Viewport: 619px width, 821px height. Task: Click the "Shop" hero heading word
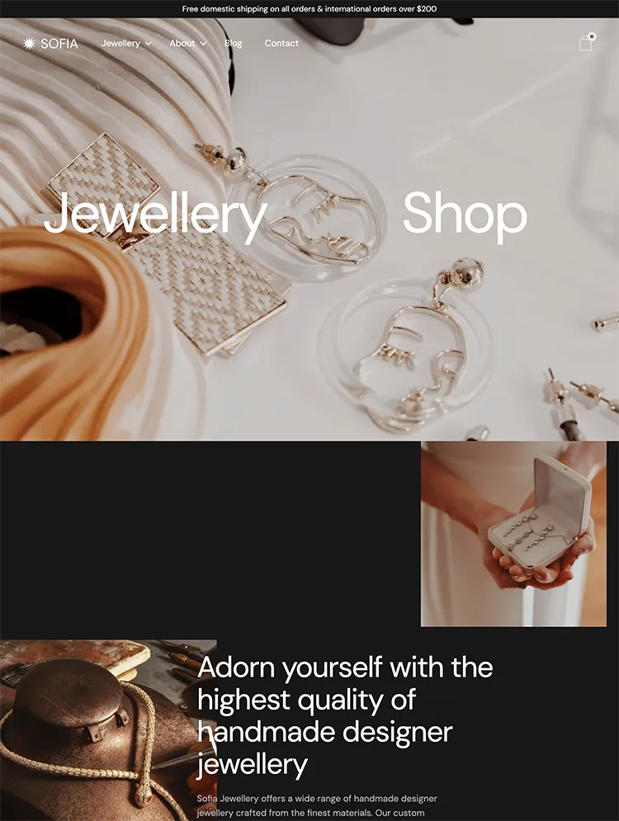(x=465, y=215)
